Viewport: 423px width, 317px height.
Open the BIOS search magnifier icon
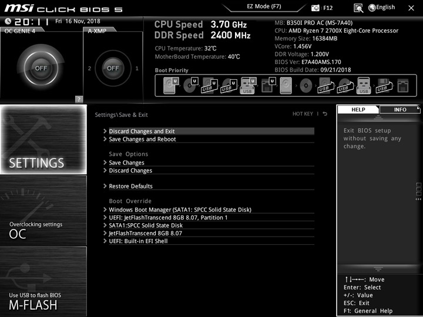358,8
